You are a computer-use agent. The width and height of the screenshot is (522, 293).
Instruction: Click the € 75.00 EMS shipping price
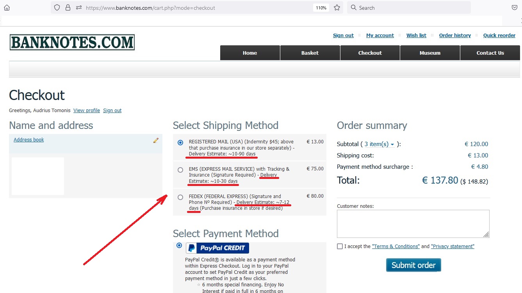pos(315,169)
